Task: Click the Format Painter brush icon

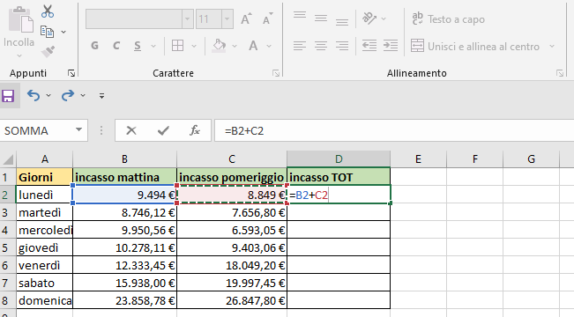Action: coord(48,51)
